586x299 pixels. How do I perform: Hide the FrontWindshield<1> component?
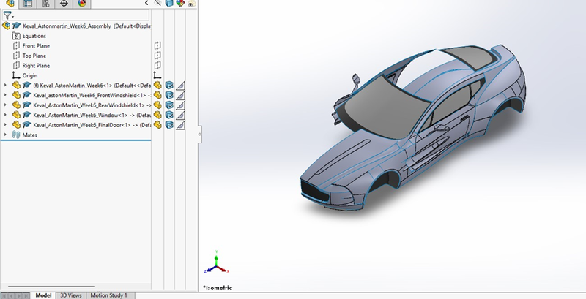(x=157, y=96)
